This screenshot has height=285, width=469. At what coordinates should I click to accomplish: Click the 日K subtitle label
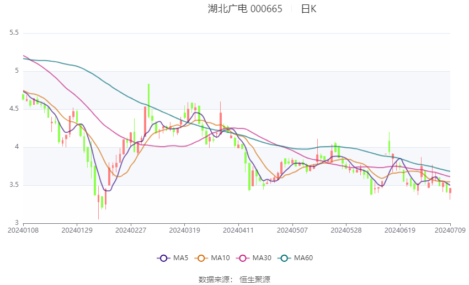(308, 9)
